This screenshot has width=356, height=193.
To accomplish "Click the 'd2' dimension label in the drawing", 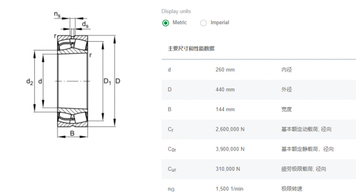I will (x=30, y=81).
